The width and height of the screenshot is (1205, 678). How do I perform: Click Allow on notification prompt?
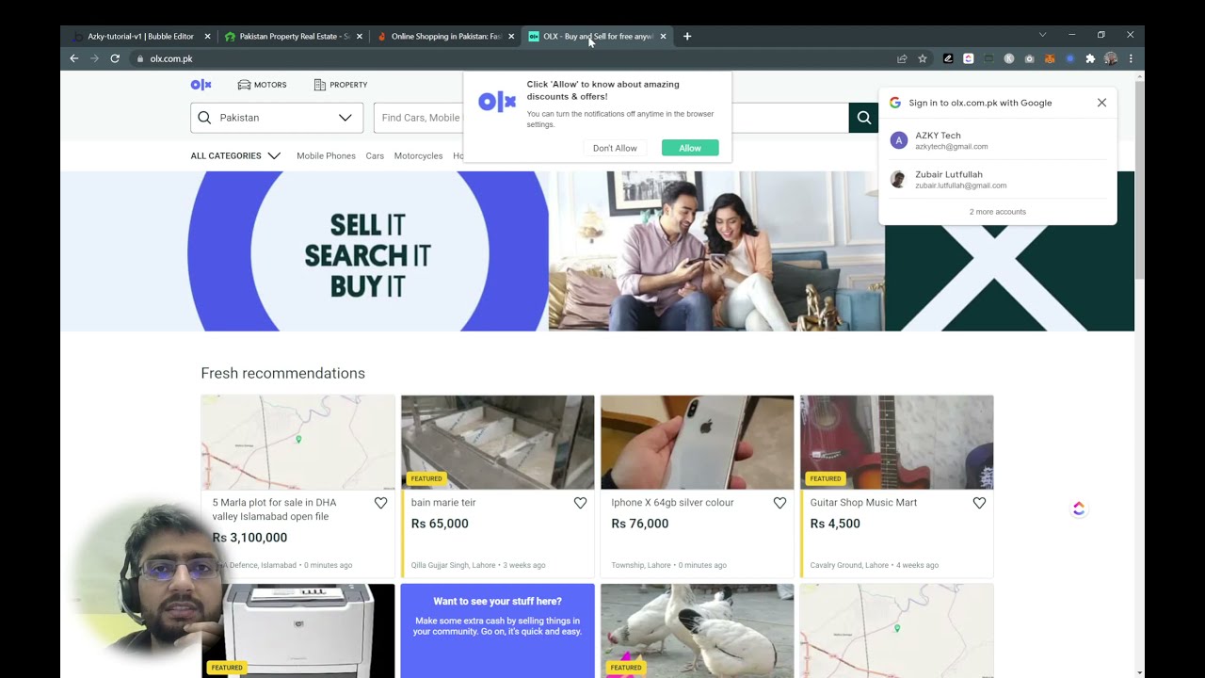pyautogui.click(x=690, y=148)
